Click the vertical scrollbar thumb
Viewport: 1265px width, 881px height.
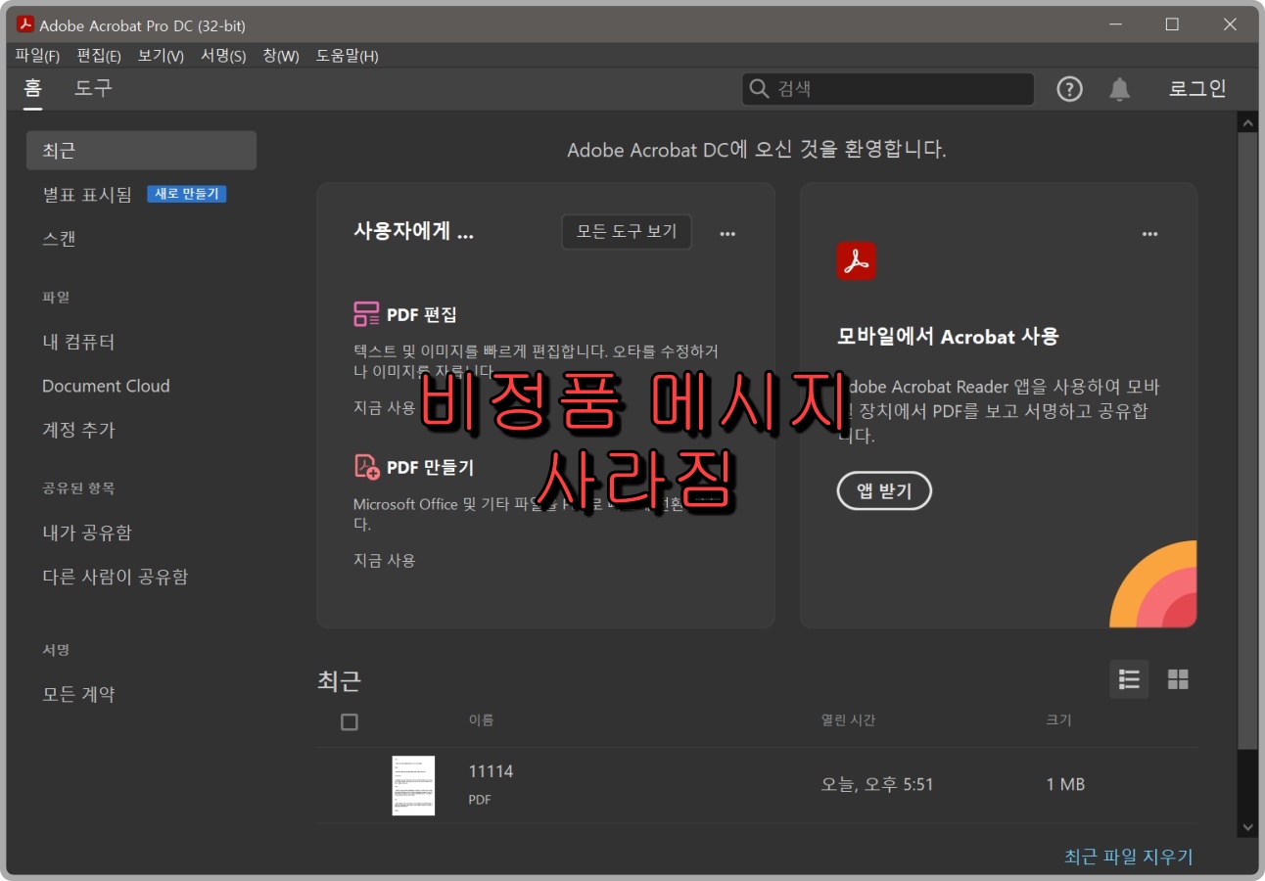pos(1247,442)
